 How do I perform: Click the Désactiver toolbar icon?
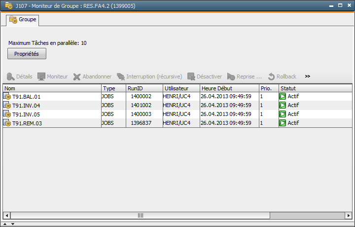[191, 77]
